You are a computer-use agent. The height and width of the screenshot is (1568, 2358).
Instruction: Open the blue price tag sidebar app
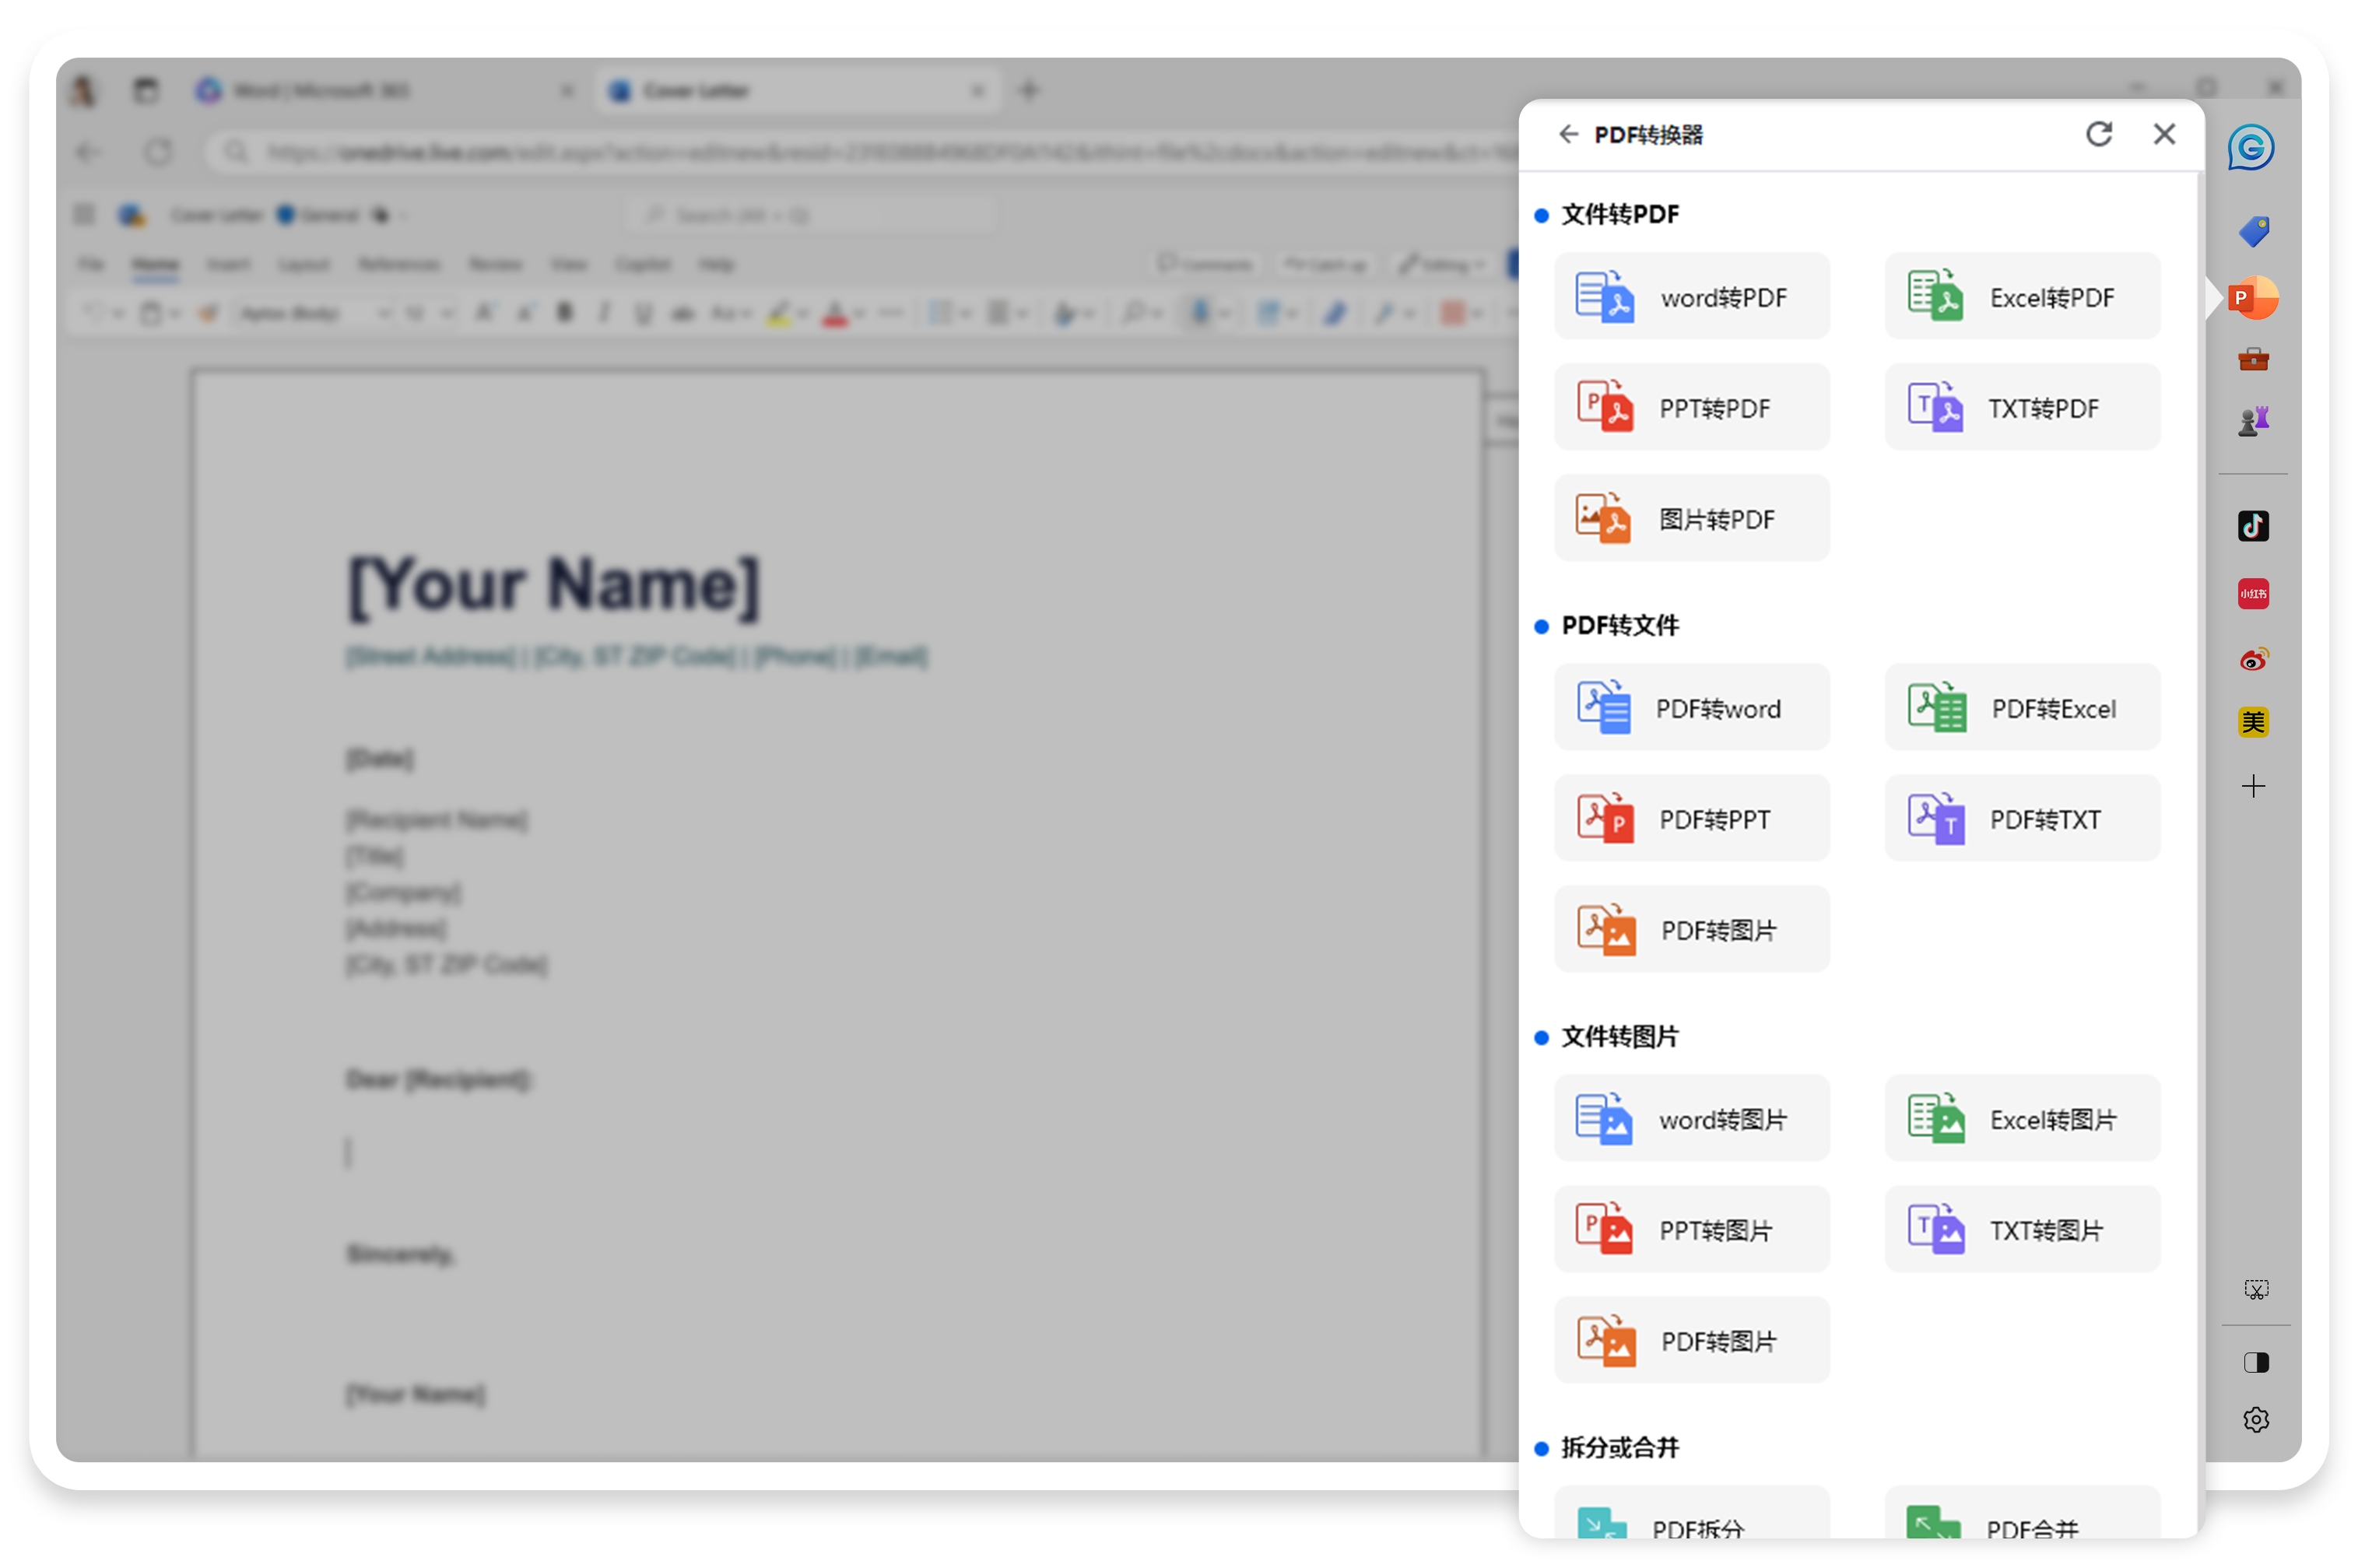[2253, 231]
